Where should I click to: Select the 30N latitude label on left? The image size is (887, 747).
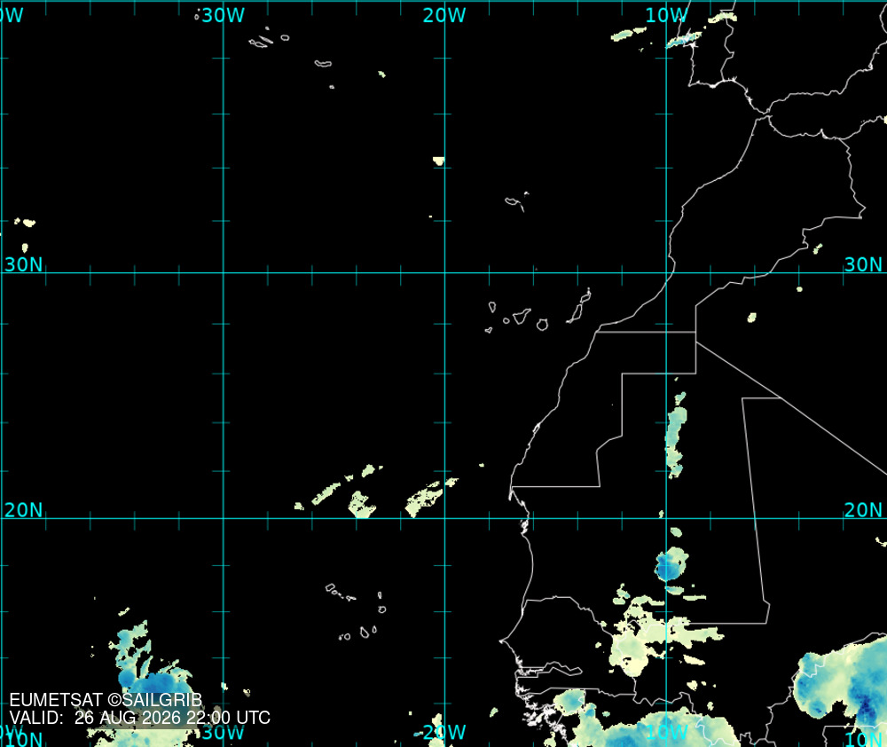tap(24, 264)
